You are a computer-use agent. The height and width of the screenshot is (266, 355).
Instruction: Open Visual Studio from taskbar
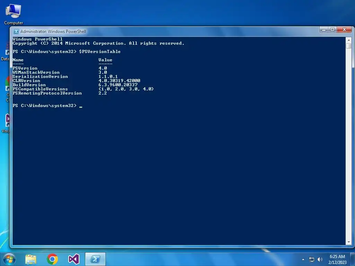coord(74,259)
